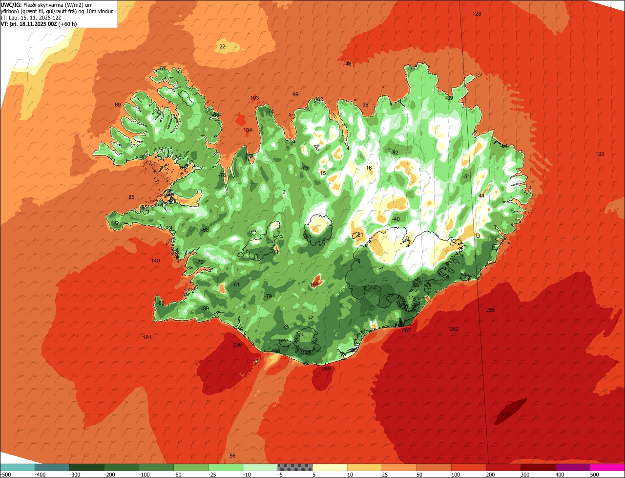Click the sea value 262 southeast of Iceland

tap(454, 329)
